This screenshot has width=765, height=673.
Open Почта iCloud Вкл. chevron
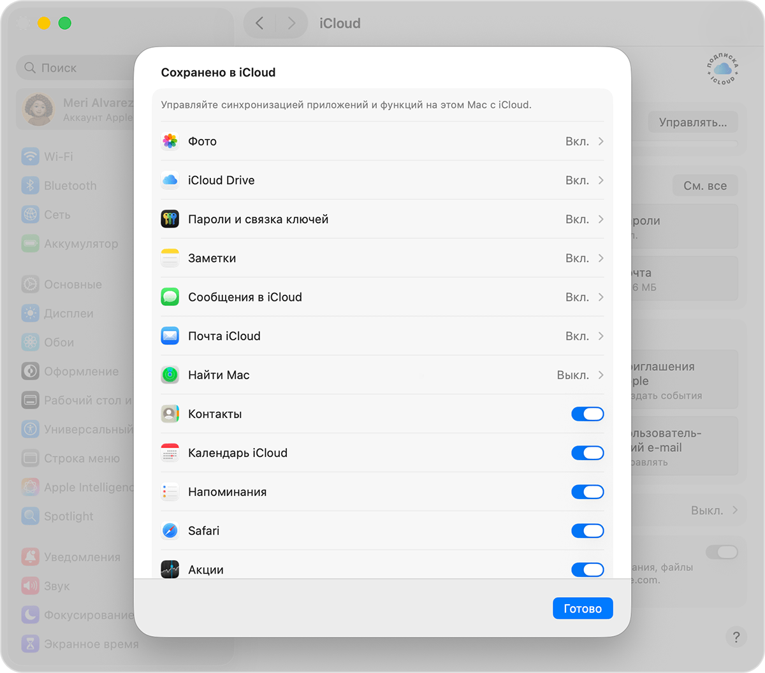(x=601, y=336)
